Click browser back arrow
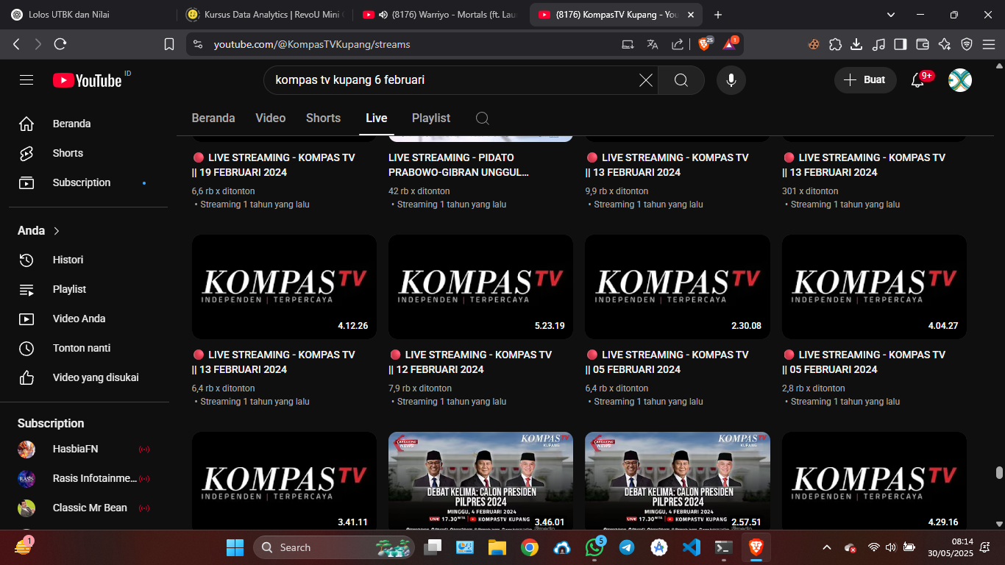1005x565 pixels. 16,44
